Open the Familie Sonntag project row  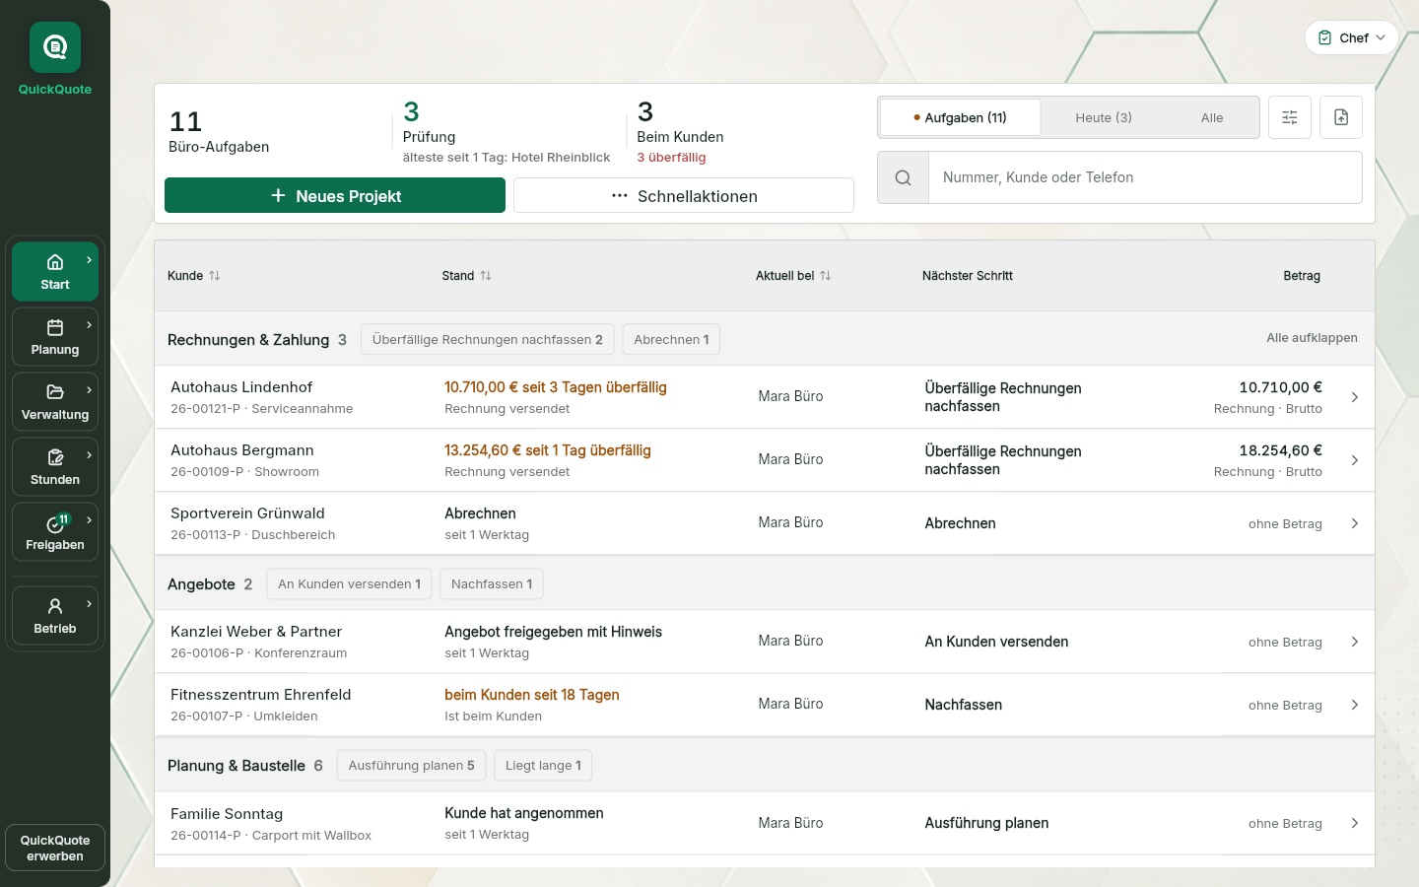[x=765, y=824]
